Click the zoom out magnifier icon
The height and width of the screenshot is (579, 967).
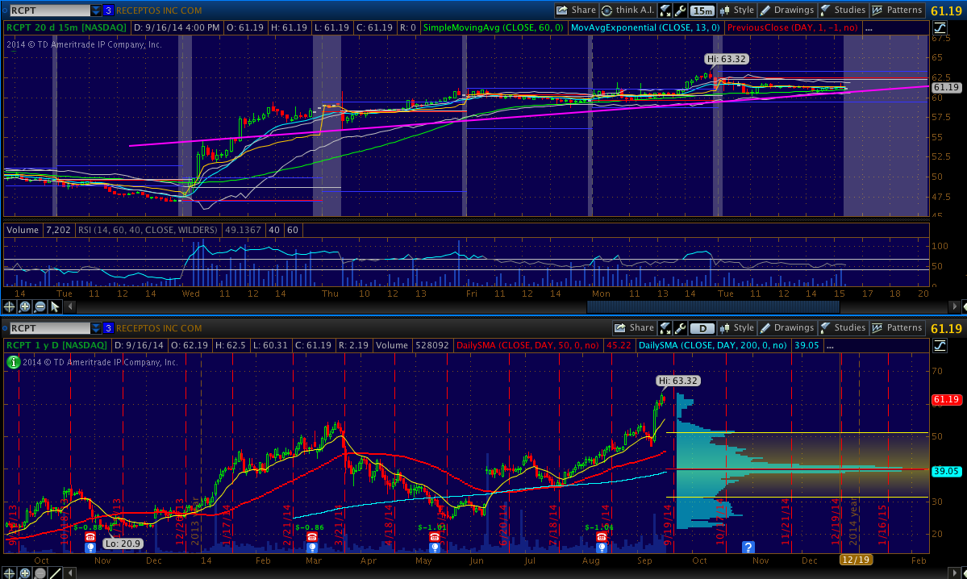click(x=40, y=306)
